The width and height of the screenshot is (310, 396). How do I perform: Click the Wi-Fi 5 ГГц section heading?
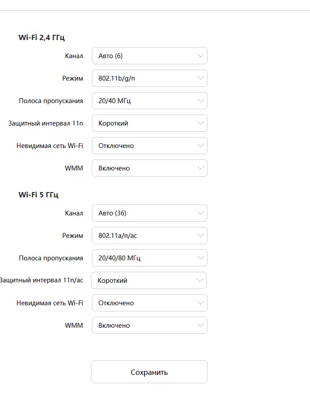coord(38,195)
